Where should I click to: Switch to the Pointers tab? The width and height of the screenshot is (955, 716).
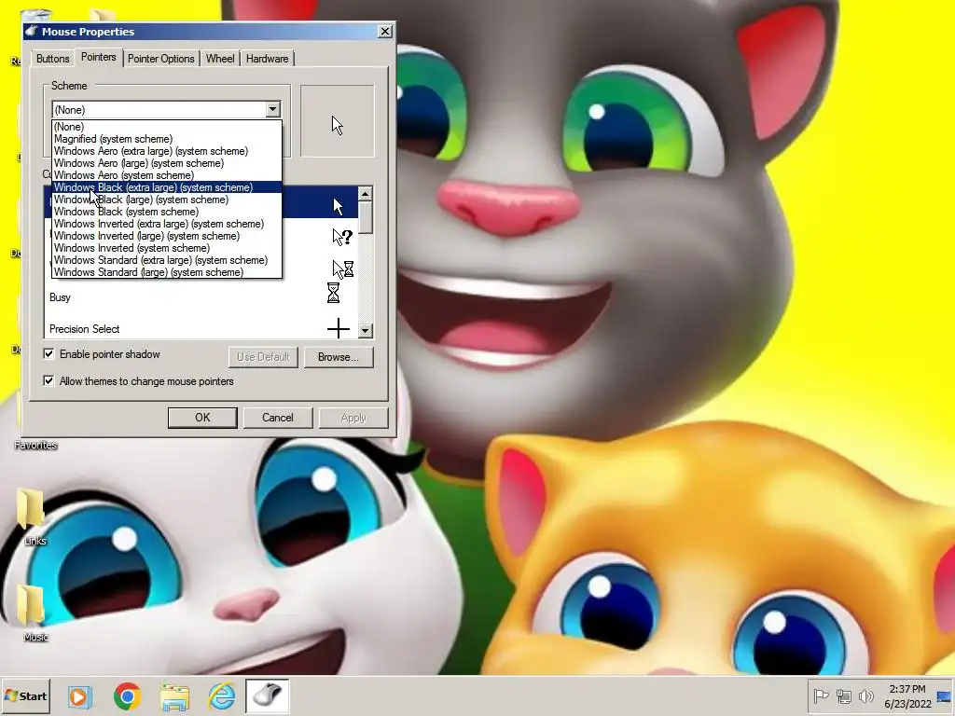[98, 57]
